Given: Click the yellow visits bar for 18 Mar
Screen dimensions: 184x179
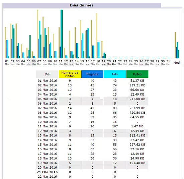Looking at the screenshot, I should 97,36.
